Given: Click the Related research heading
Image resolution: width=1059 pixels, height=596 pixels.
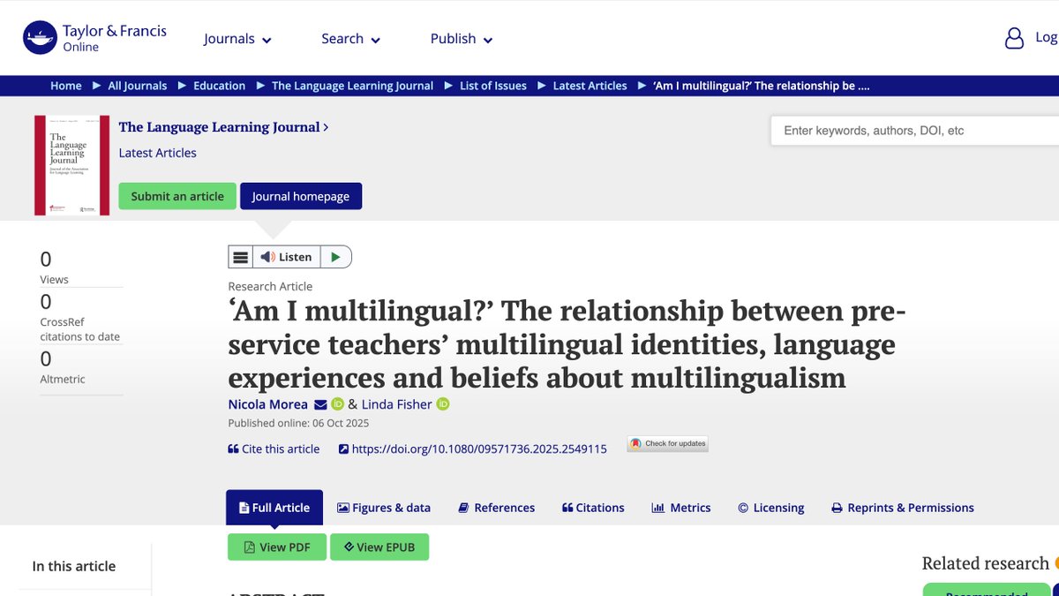Looking at the screenshot, I should tap(986, 563).
